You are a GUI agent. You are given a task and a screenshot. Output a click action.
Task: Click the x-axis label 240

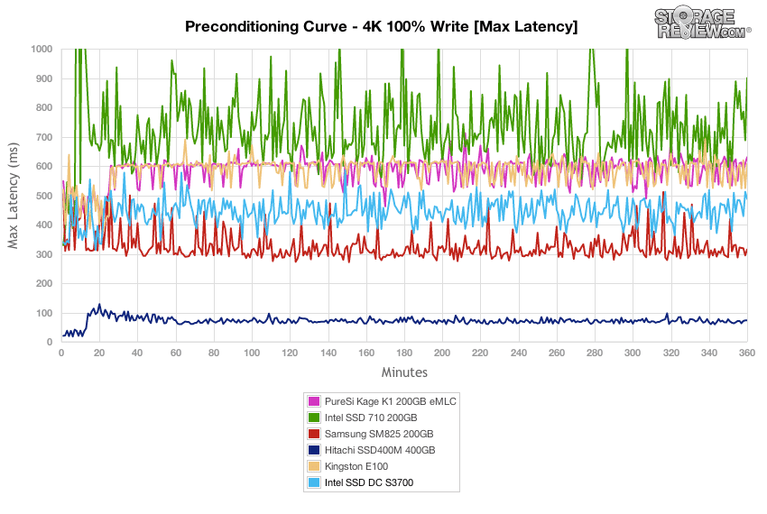coord(519,353)
